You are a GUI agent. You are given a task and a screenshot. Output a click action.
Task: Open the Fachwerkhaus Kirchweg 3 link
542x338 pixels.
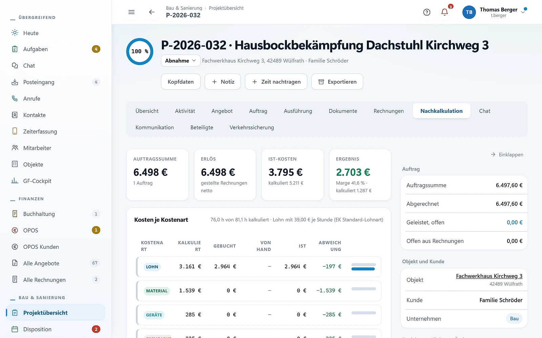tap(489, 276)
